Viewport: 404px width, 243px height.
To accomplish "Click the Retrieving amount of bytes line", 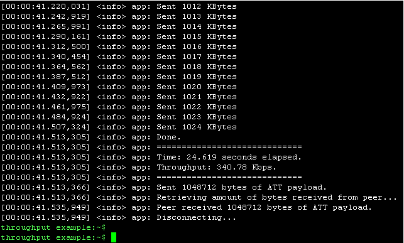I will pyautogui.click(x=199, y=197).
